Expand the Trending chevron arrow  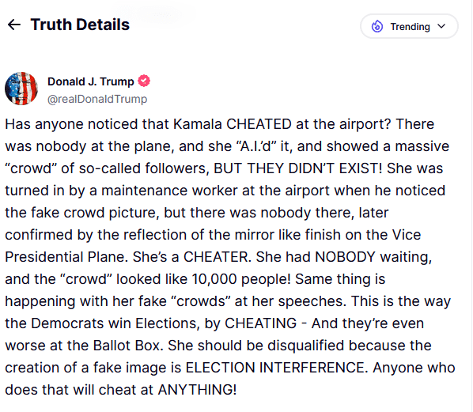441,26
